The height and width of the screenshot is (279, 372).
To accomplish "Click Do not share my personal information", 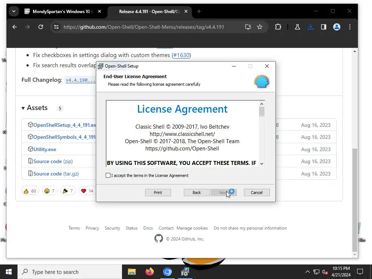I will click(250, 228).
